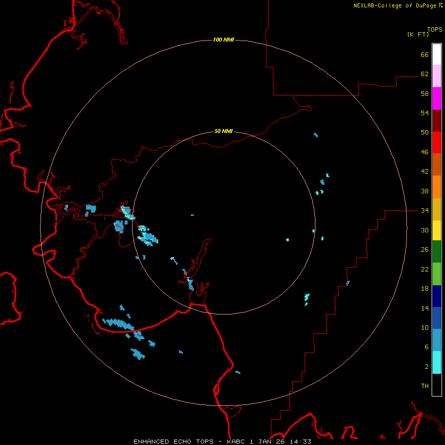Click the TOPS legend title
This screenshot has width=445, height=445.
[x=435, y=30]
